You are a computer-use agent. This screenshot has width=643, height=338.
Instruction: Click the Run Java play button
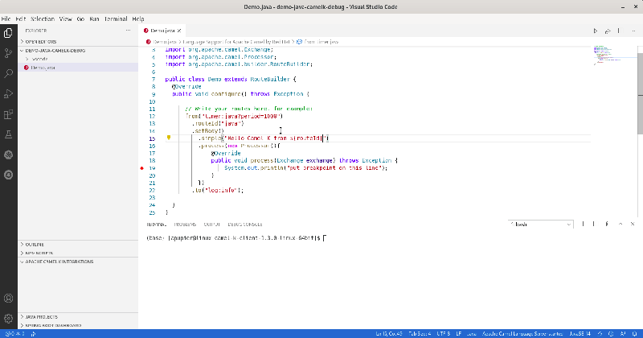[x=596, y=31]
